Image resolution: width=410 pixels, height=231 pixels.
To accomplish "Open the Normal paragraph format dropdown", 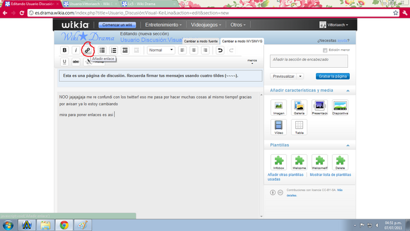I will [x=161, y=50].
